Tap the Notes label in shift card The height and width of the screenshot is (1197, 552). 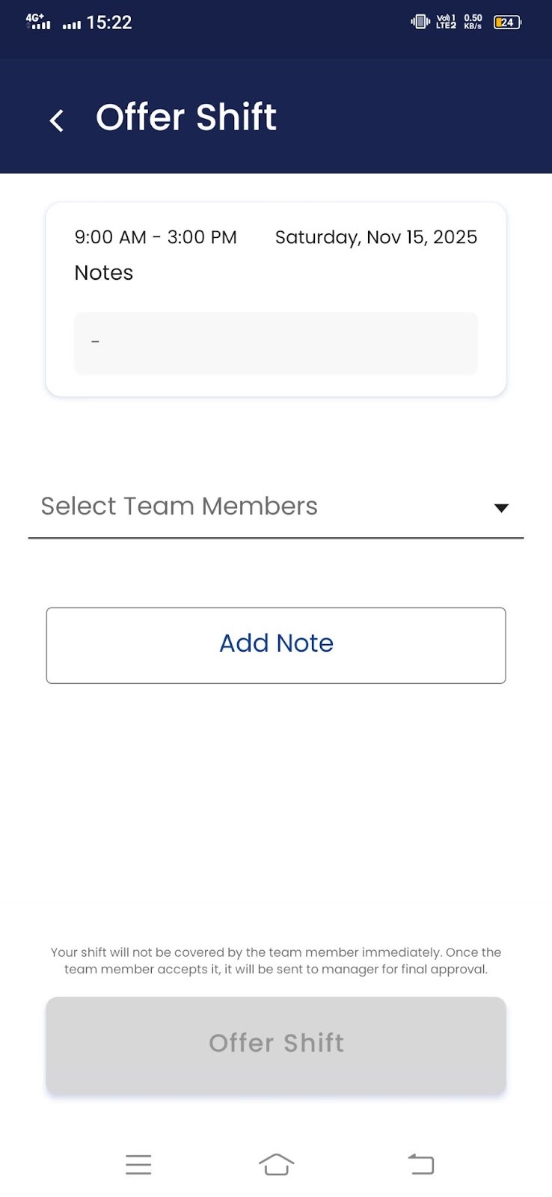tap(104, 272)
